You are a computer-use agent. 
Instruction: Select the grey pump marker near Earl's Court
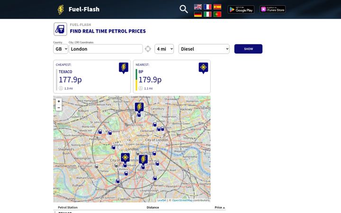click(x=97, y=166)
